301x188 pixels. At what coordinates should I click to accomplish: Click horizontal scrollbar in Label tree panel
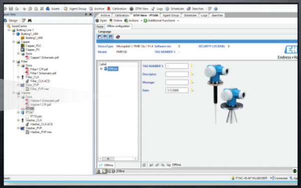click(118, 158)
